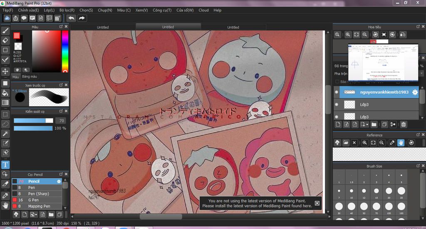Image resolution: width=426 pixels, height=229 pixels.
Task: Delete layer with trash icon
Action: (x=404, y=124)
